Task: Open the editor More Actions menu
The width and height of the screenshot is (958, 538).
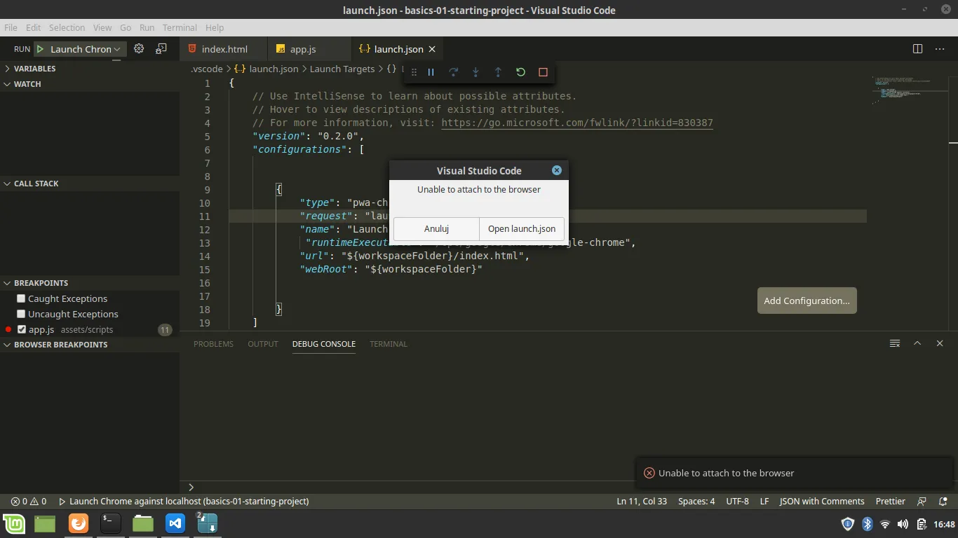Action: point(940,49)
